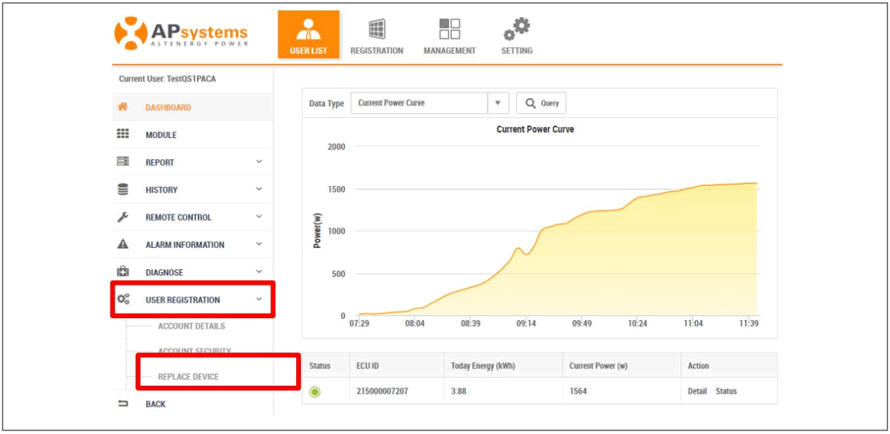
Task: Open the Data Type dropdown arrow
Action: point(497,103)
